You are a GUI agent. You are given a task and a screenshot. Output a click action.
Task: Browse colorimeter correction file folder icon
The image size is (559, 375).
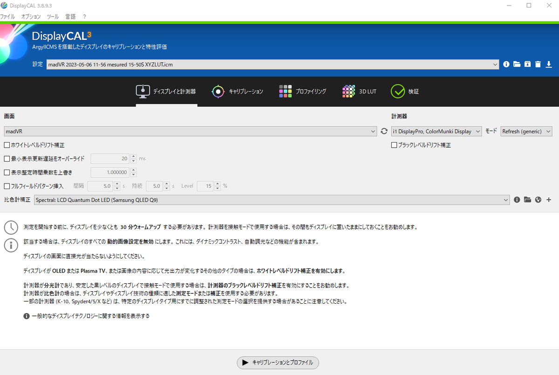527,200
